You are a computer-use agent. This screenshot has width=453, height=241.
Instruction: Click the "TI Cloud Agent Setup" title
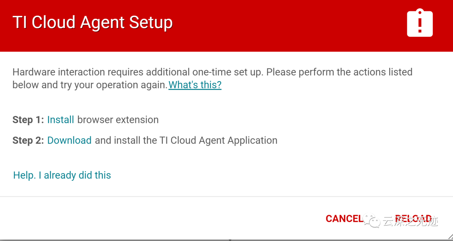point(93,22)
